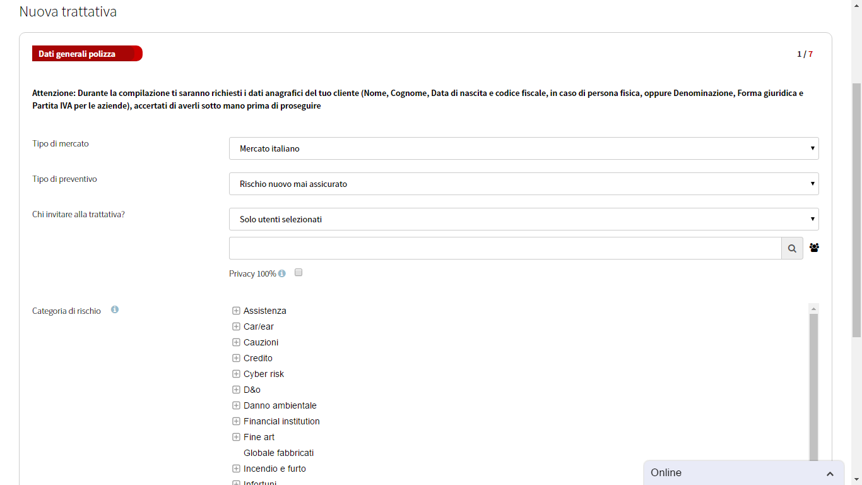Viewport: 862px width, 485px height.
Task: Expand the Incendio e furto node
Action: [x=236, y=469]
